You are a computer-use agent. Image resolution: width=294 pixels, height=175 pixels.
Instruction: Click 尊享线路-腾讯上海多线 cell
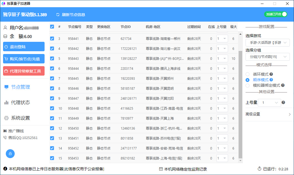(163, 68)
